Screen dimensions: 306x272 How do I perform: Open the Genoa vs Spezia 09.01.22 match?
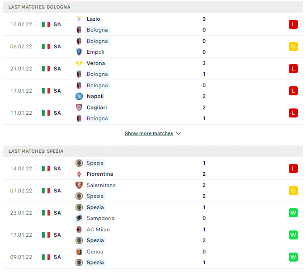pyautogui.click(x=153, y=257)
